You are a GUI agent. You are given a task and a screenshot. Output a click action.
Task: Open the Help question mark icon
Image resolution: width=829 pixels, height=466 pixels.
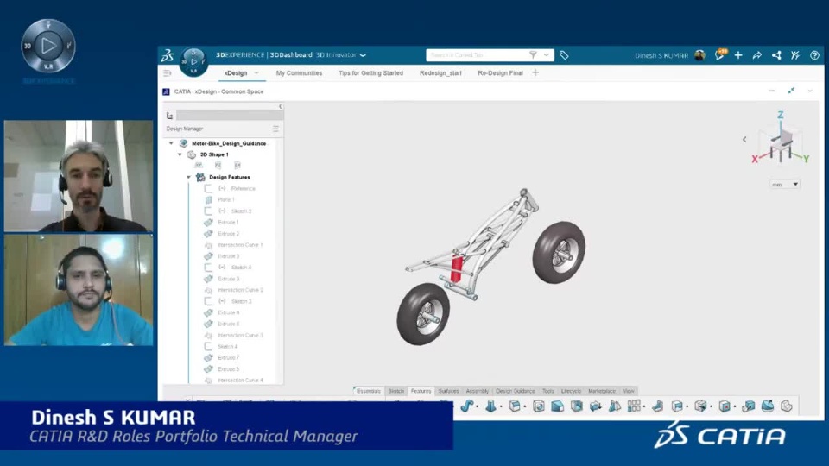[x=814, y=55]
